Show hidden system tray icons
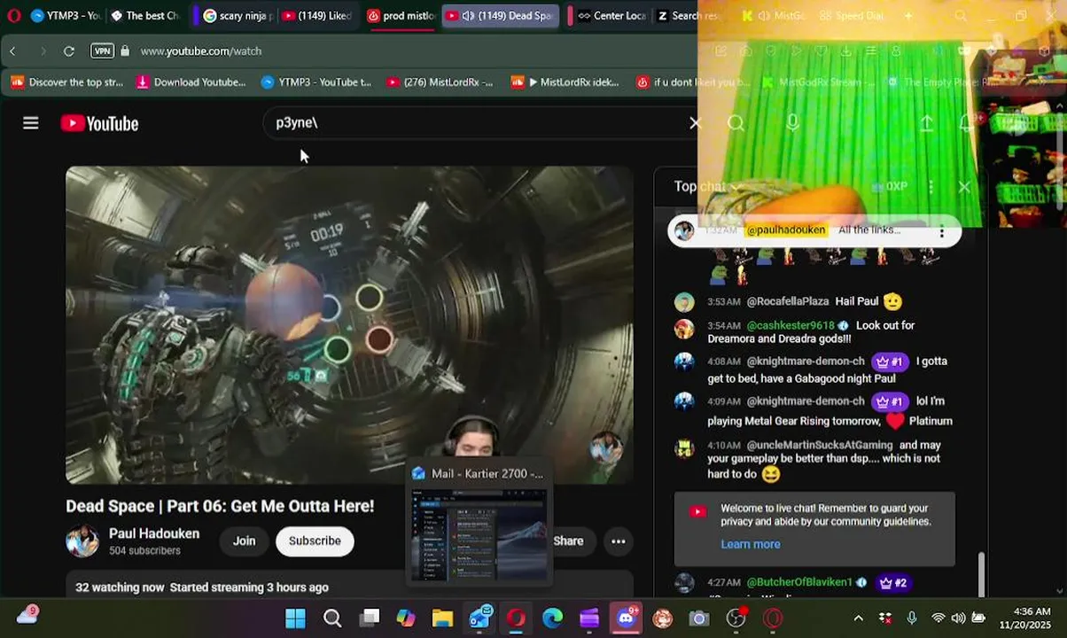Image resolution: width=1067 pixels, height=638 pixels. pos(858,618)
